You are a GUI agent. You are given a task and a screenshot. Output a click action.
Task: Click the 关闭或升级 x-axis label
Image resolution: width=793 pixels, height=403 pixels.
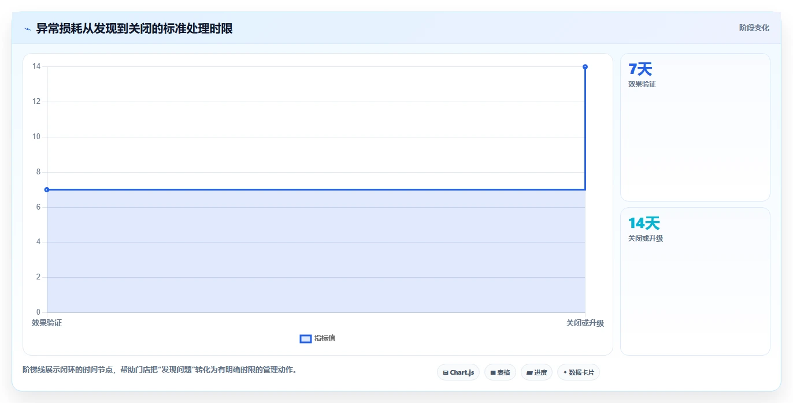585,323
